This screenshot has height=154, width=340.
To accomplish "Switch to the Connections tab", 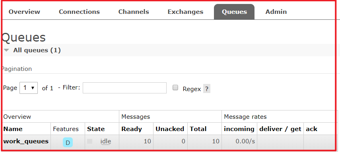I will tap(79, 11).
